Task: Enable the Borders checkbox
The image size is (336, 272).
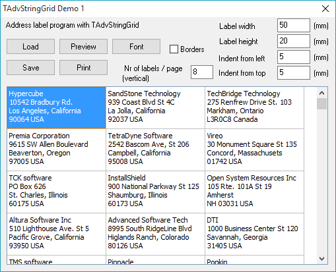Action: [174, 49]
